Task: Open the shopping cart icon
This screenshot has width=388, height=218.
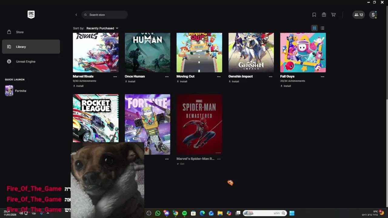Action: click(333, 15)
